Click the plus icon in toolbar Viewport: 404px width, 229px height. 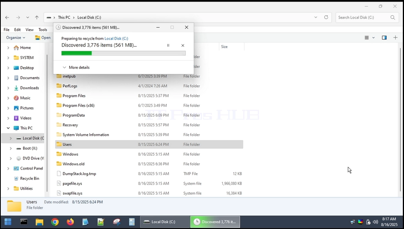395,38
